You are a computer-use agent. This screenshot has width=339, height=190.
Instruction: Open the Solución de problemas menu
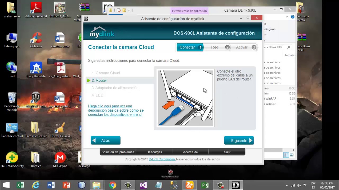(118, 152)
